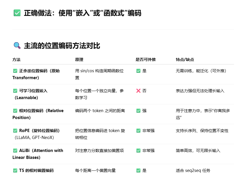Click cell 每个位置一个独立向量，参数学习

point(99,94)
